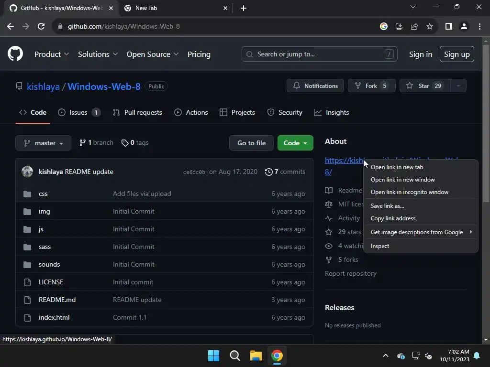View the 0 tags link
Image resolution: width=490 pixels, height=367 pixels.
(x=135, y=142)
